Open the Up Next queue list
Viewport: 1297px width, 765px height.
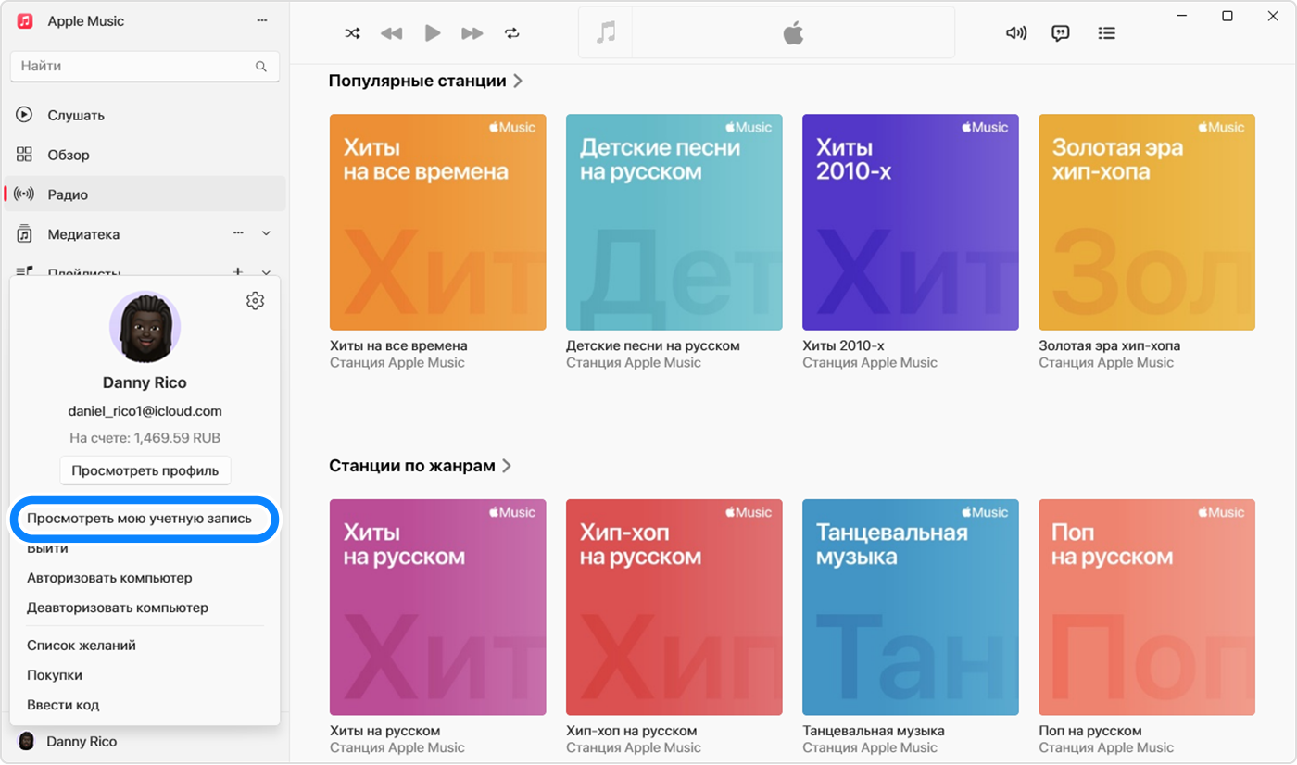[1106, 33]
